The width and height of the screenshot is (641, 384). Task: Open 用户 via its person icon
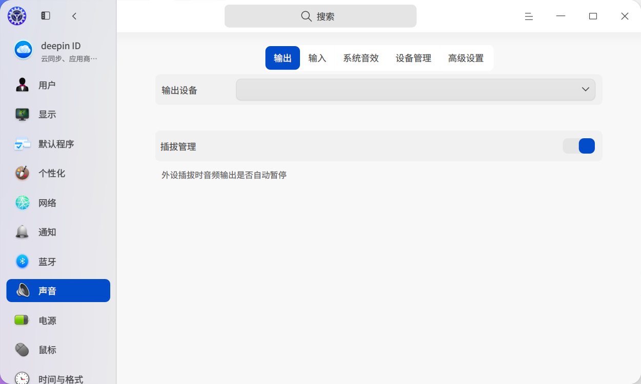[x=22, y=85]
